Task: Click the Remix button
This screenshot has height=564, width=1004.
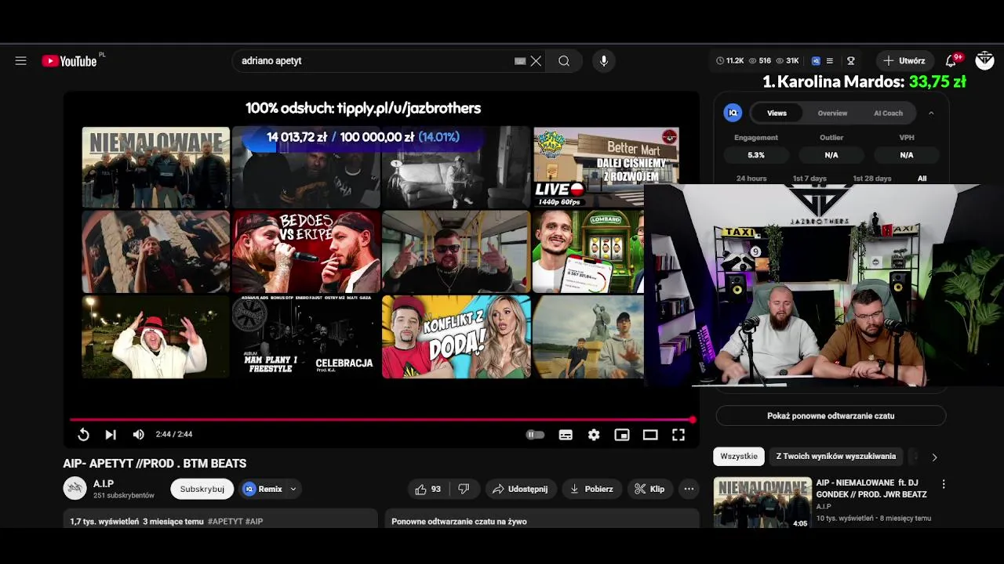Action: 263,489
